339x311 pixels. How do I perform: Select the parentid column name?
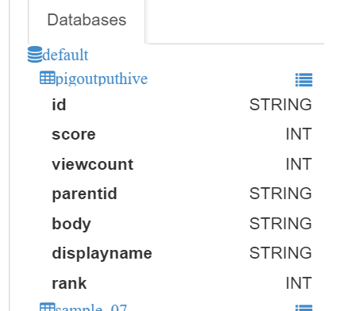click(84, 194)
